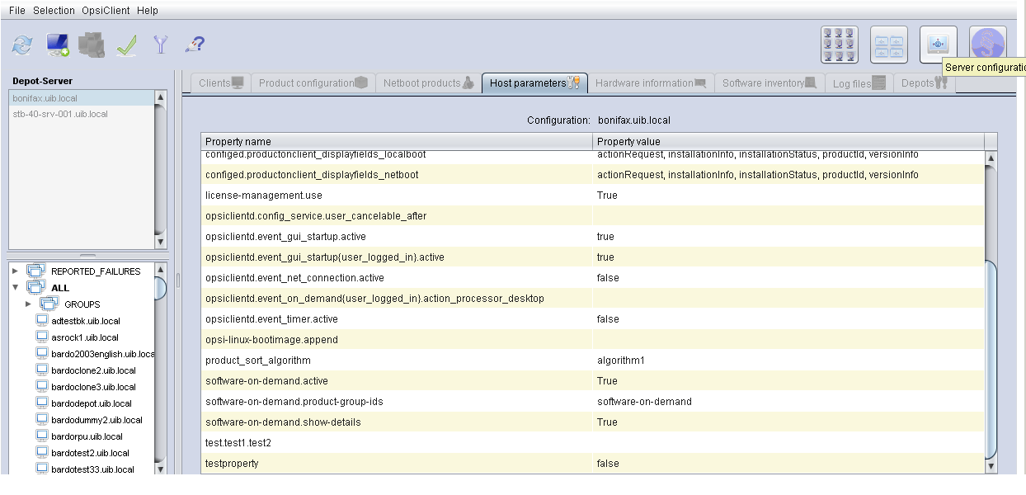Screen dimensions: 1026x495
Task: Select opsiclientd.event_timer.active property
Action: coord(397,319)
